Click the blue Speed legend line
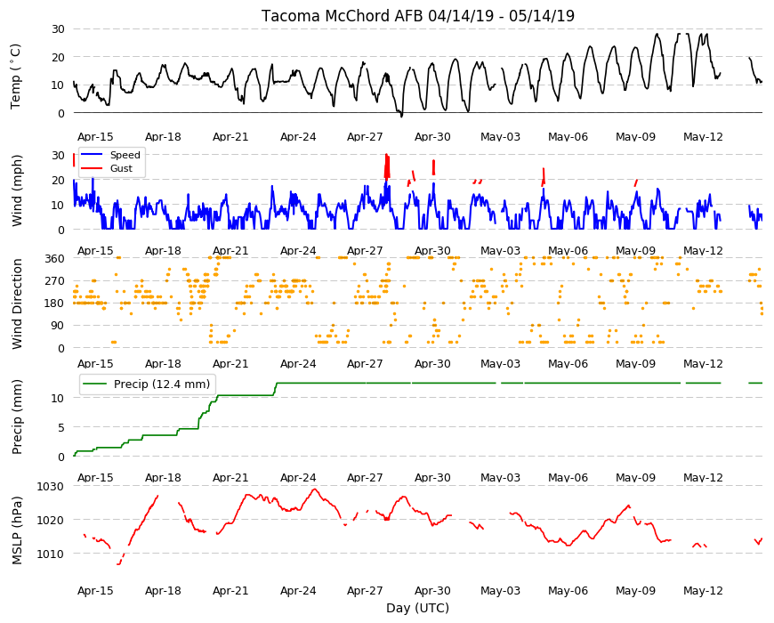 [92, 155]
